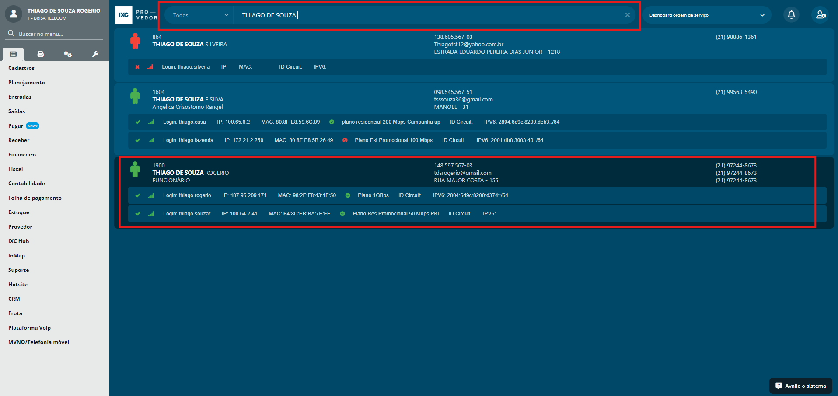
Task: Click the red person icon for client 864
Action: click(x=135, y=41)
